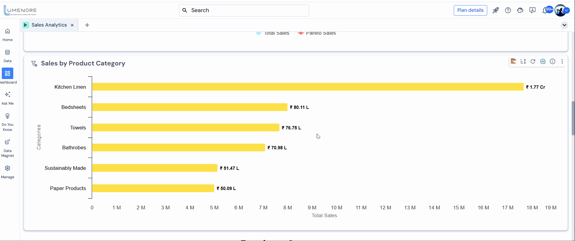This screenshot has height=241, width=575.
Task: Toggle Total Sales legend series
Action: point(273,33)
